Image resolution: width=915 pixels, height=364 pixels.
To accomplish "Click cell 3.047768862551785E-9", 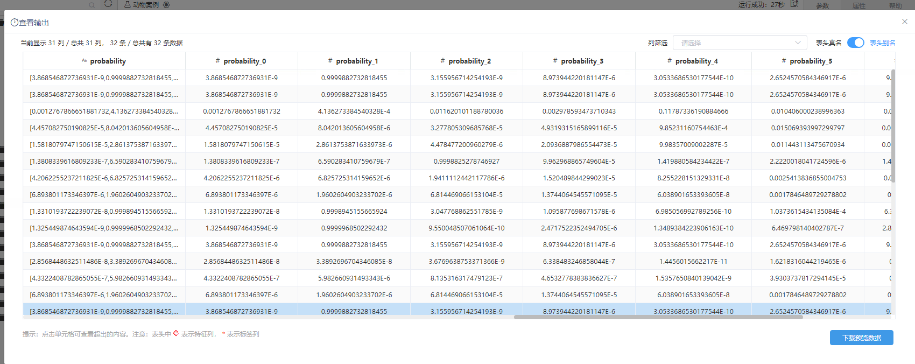I will point(466,211).
